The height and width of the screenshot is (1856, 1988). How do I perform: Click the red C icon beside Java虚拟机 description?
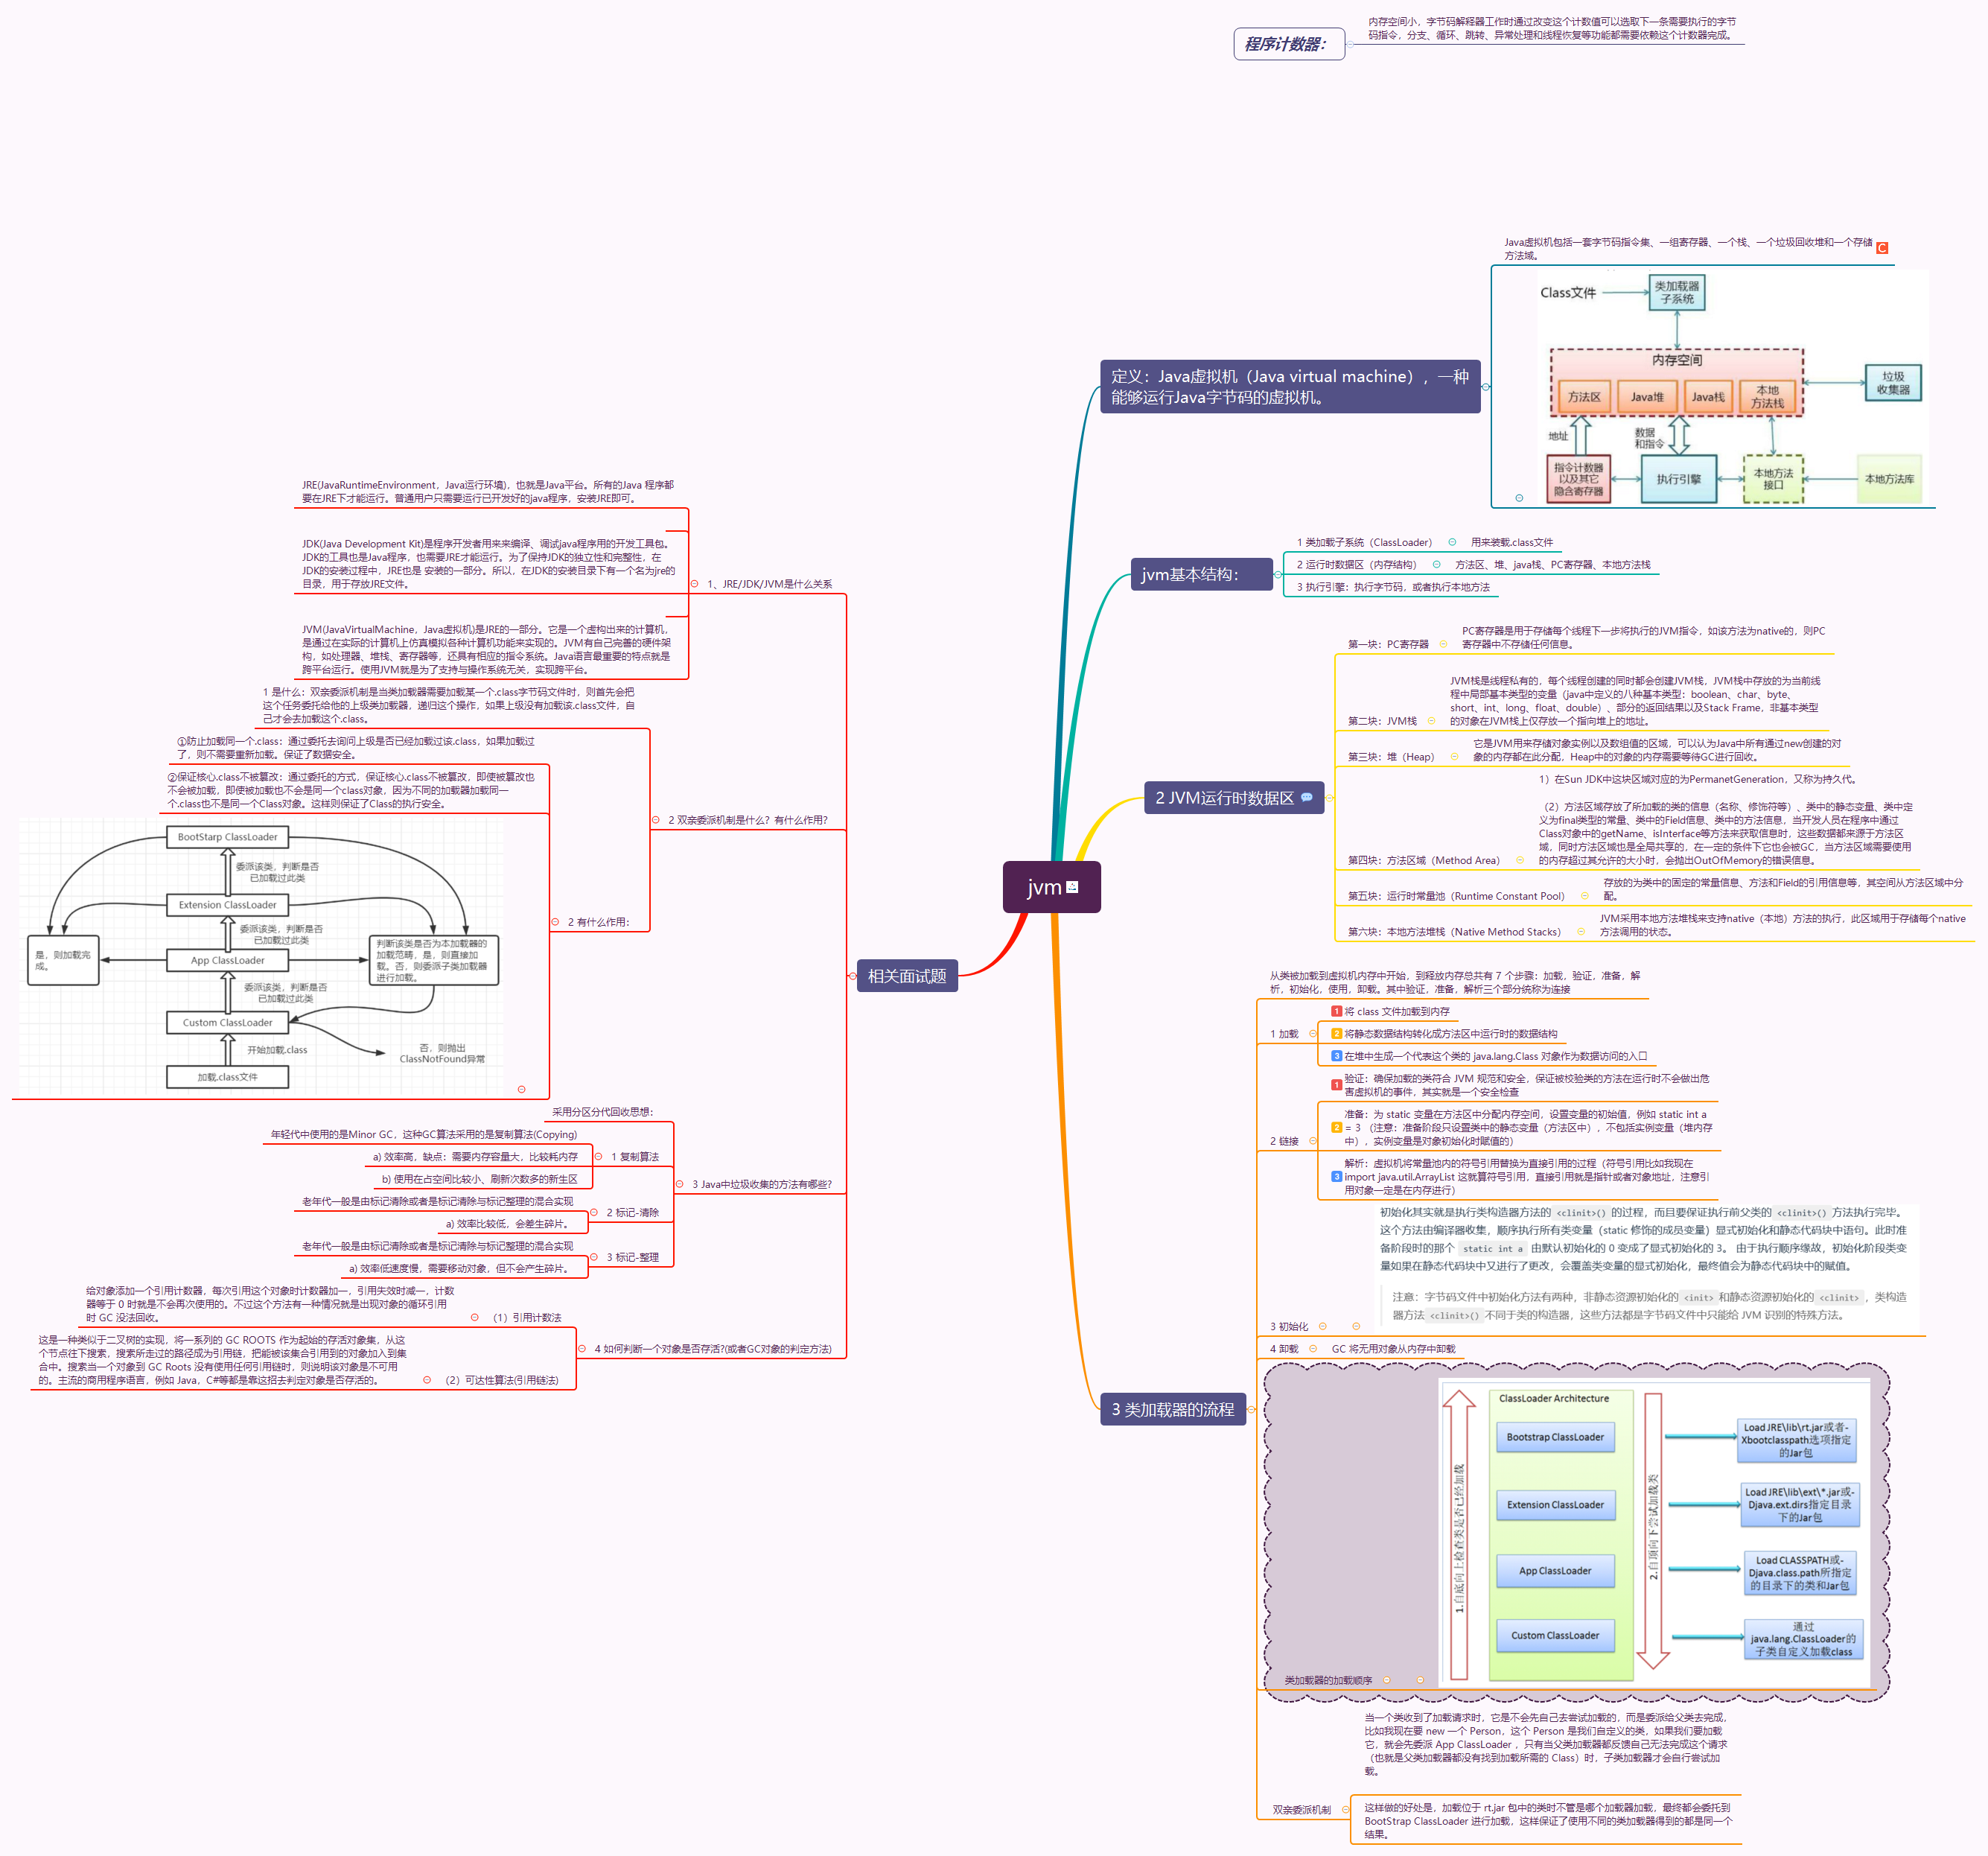tap(1882, 248)
